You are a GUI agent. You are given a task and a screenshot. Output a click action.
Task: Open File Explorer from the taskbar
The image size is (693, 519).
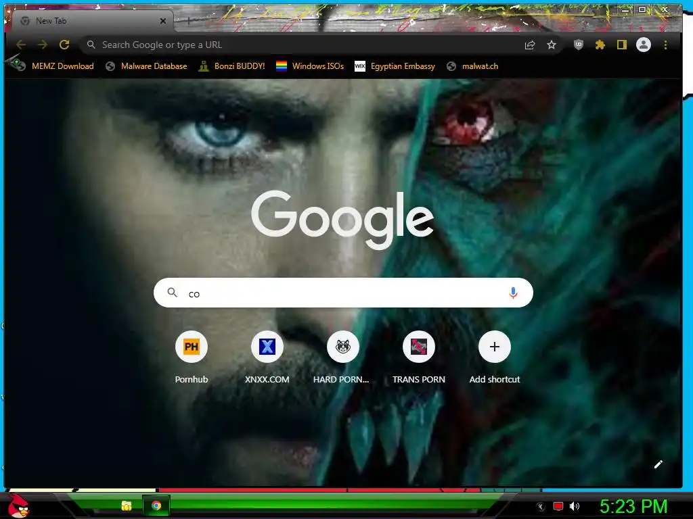[127, 505]
